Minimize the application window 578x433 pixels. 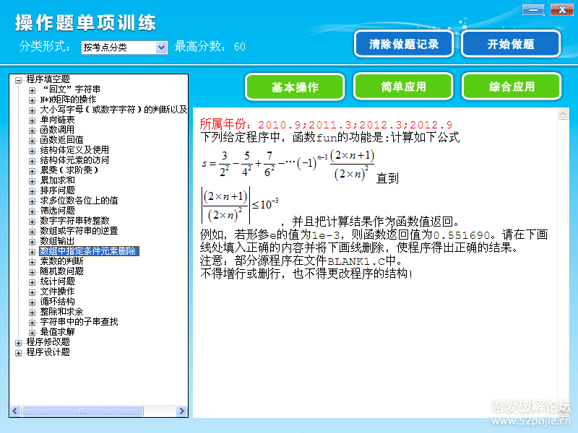tap(532, 10)
